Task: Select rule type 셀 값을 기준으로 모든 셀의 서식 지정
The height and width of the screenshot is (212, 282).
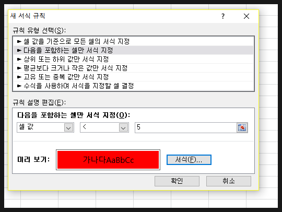Action: point(134,42)
